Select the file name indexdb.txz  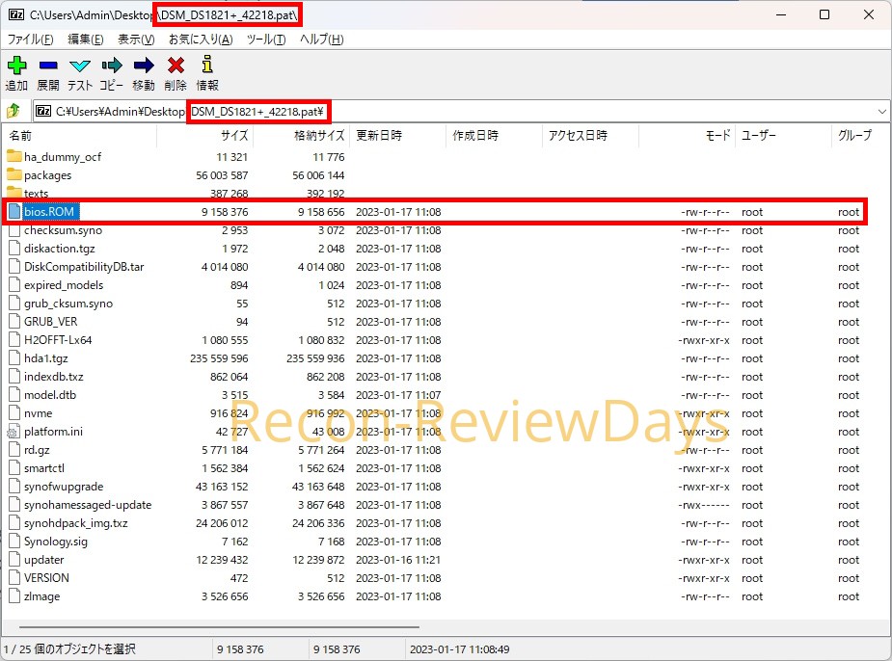tap(53, 376)
